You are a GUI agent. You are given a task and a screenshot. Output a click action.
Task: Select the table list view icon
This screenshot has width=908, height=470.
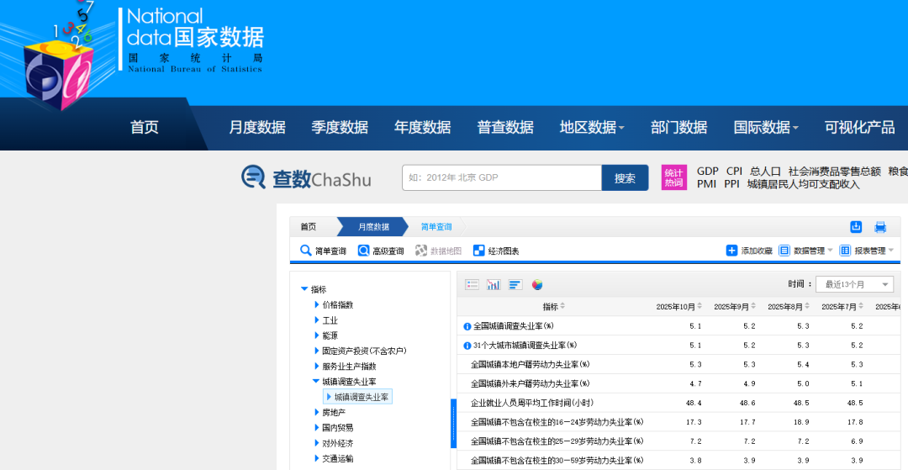click(x=472, y=285)
